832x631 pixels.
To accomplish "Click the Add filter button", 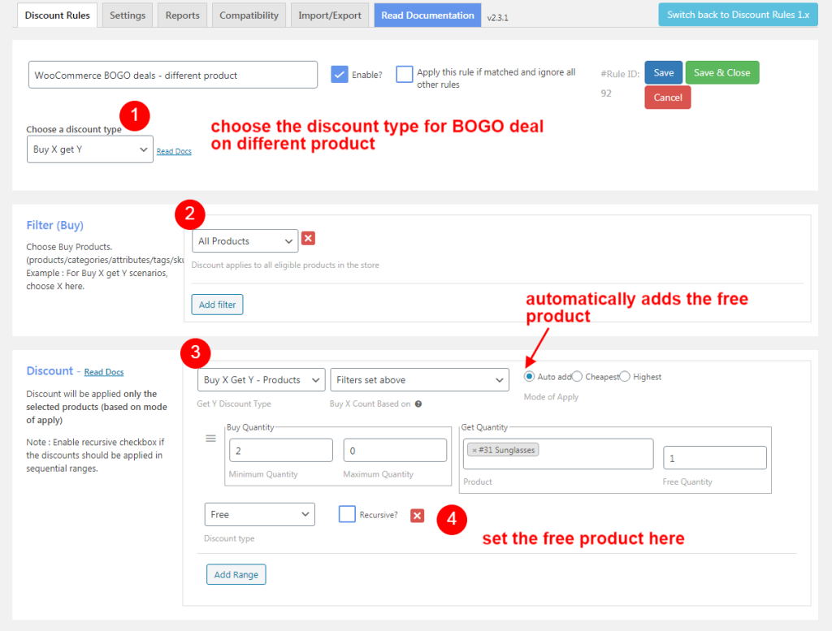I will point(217,305).
